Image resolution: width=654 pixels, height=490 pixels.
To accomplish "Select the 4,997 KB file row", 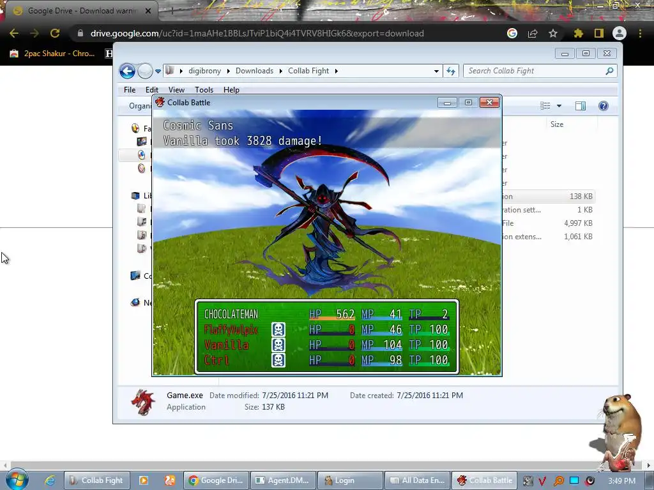I will click(547, 223).
